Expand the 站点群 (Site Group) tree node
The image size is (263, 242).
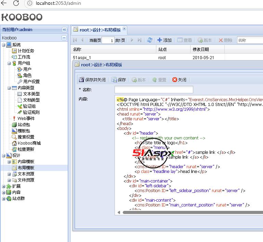(4, 199)
